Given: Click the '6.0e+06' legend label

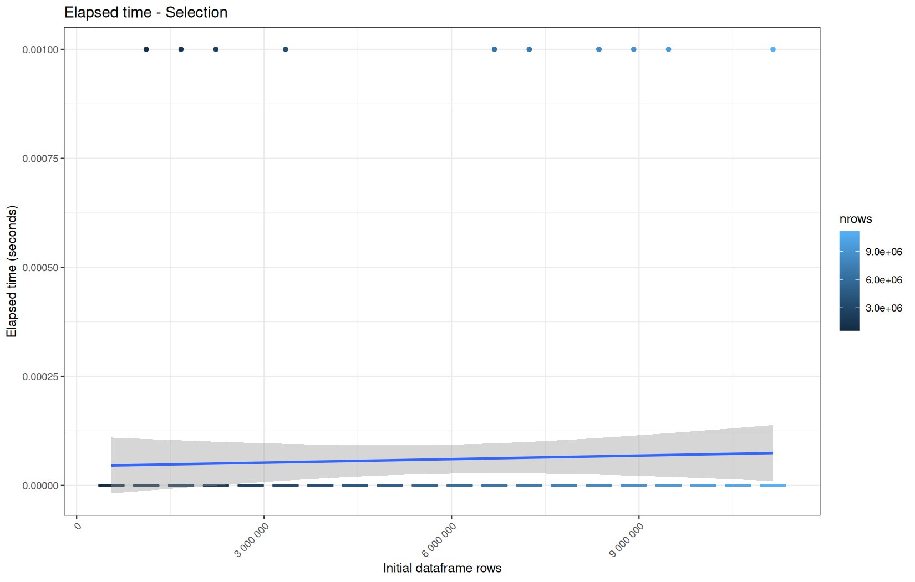Looking at the screenshot, I should 884,280.
